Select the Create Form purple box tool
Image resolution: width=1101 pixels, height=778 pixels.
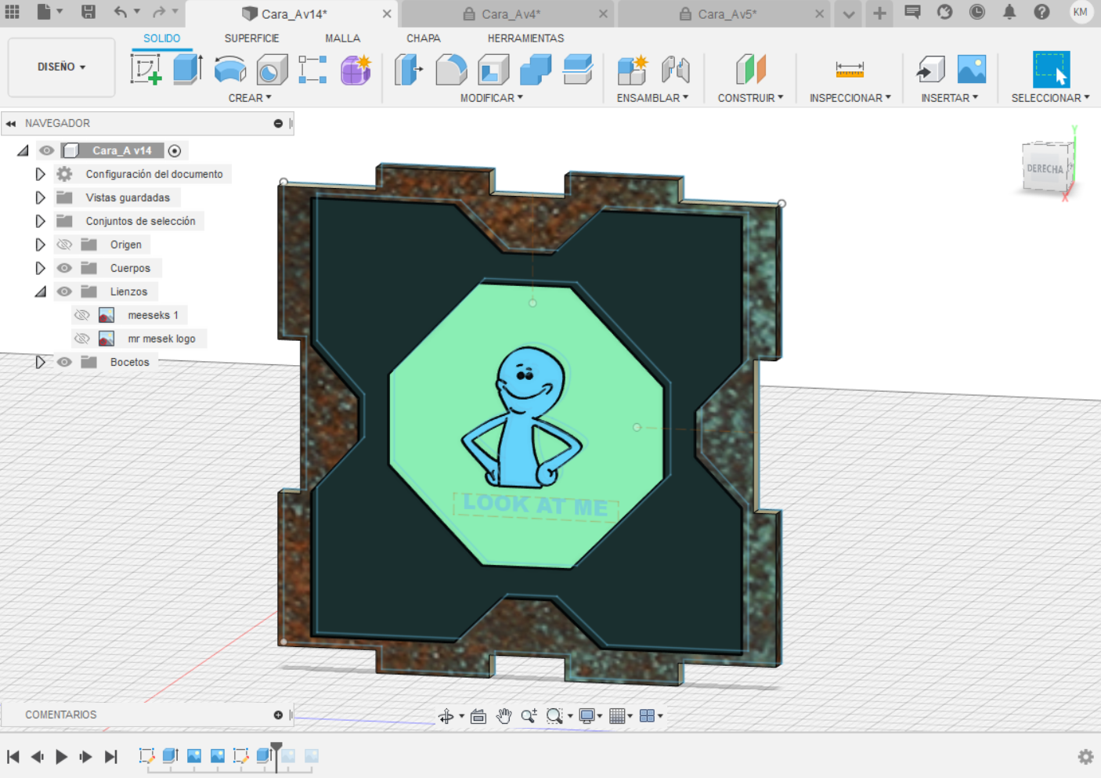(356, 70)
